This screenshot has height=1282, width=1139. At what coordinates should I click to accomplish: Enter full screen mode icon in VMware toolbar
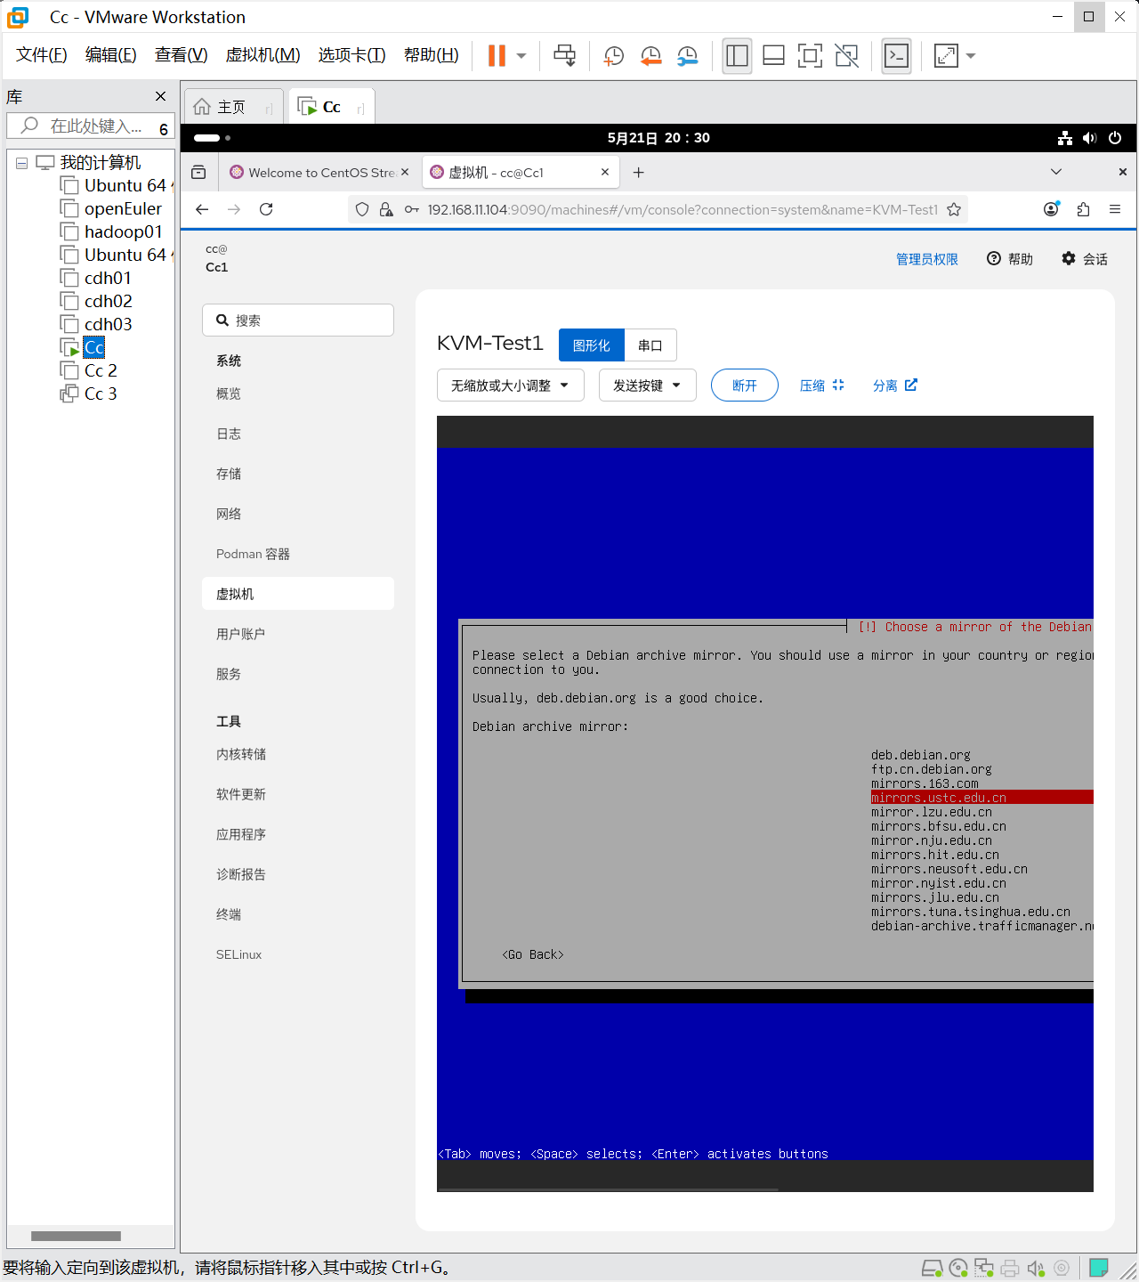click(810, 56)
